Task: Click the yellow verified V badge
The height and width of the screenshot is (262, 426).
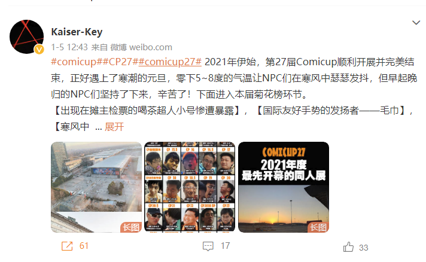Action: click(39, 49)
